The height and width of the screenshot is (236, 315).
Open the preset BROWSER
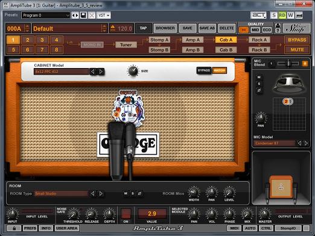point(165,28)
